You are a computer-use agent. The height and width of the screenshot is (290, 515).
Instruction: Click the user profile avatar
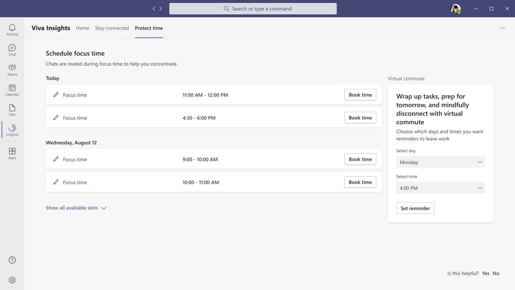pos(456,9)
